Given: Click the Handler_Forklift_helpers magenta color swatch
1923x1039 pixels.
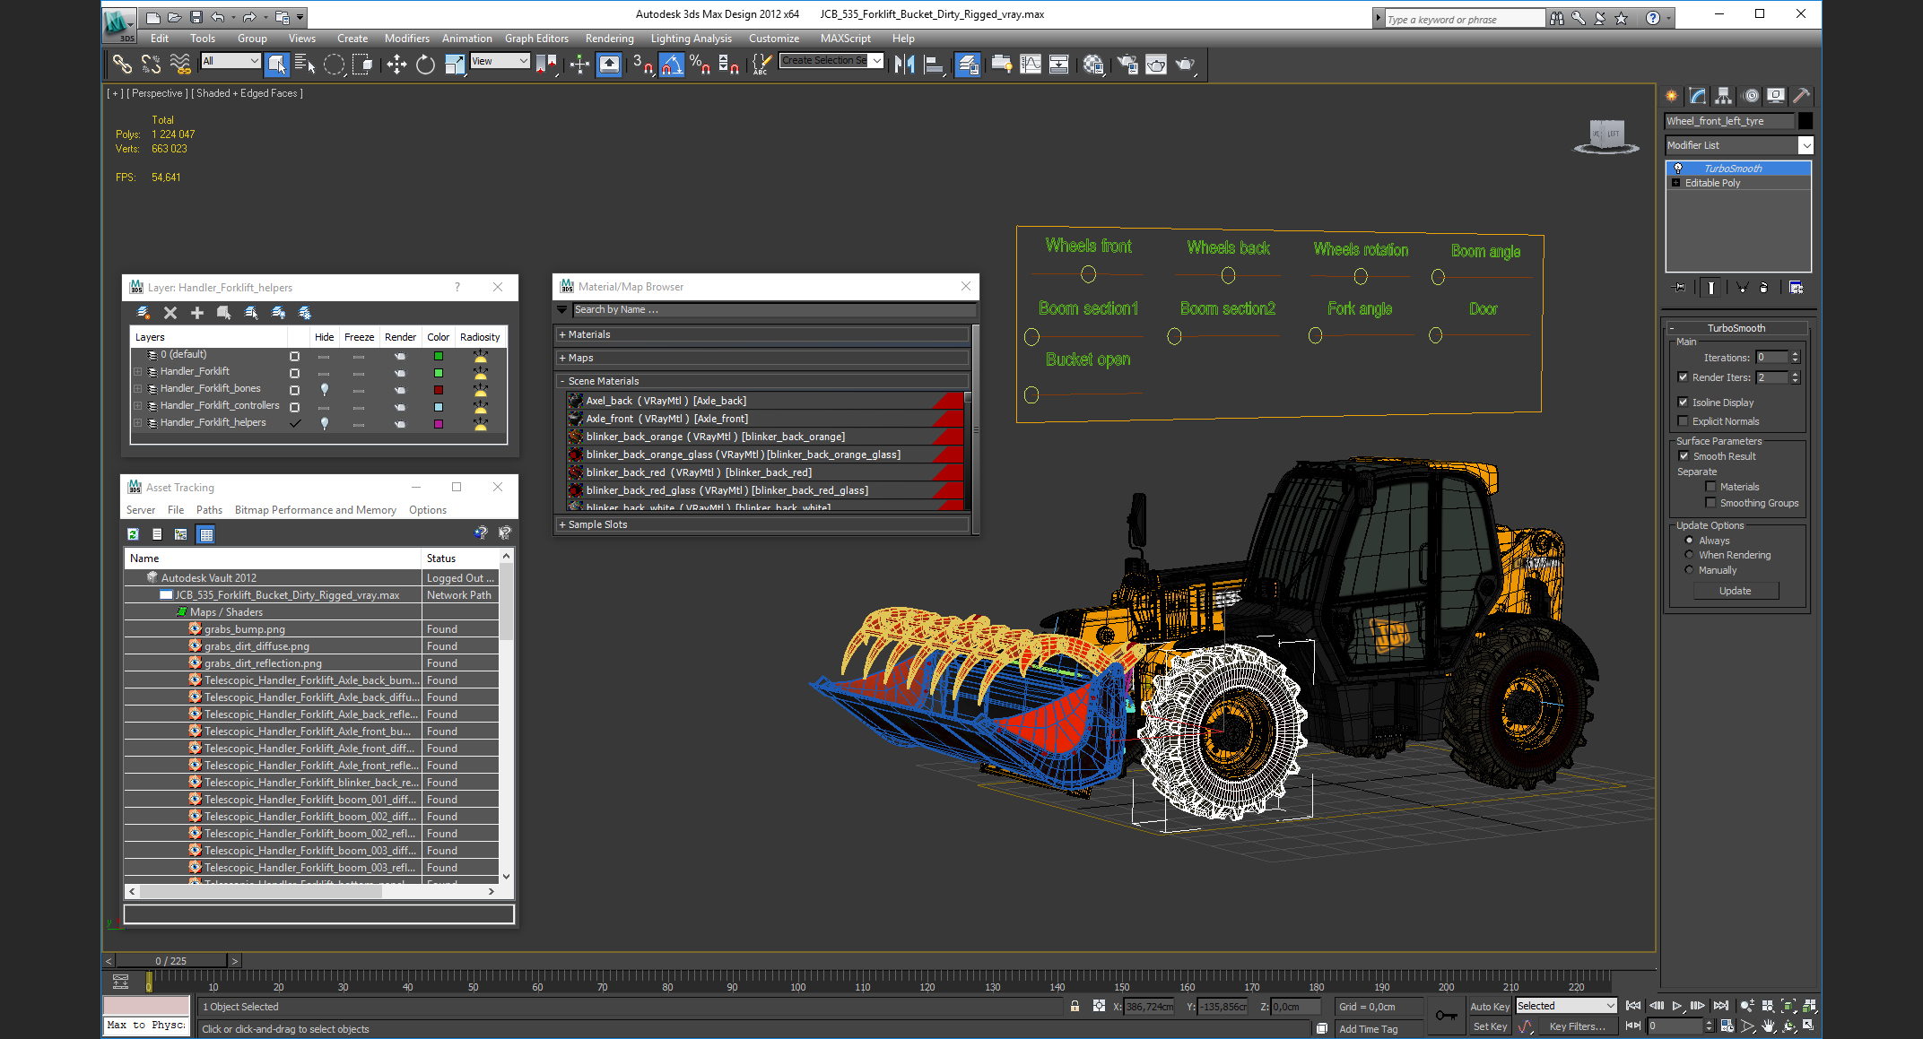Looking at the screenshot, I should point(439,424).
